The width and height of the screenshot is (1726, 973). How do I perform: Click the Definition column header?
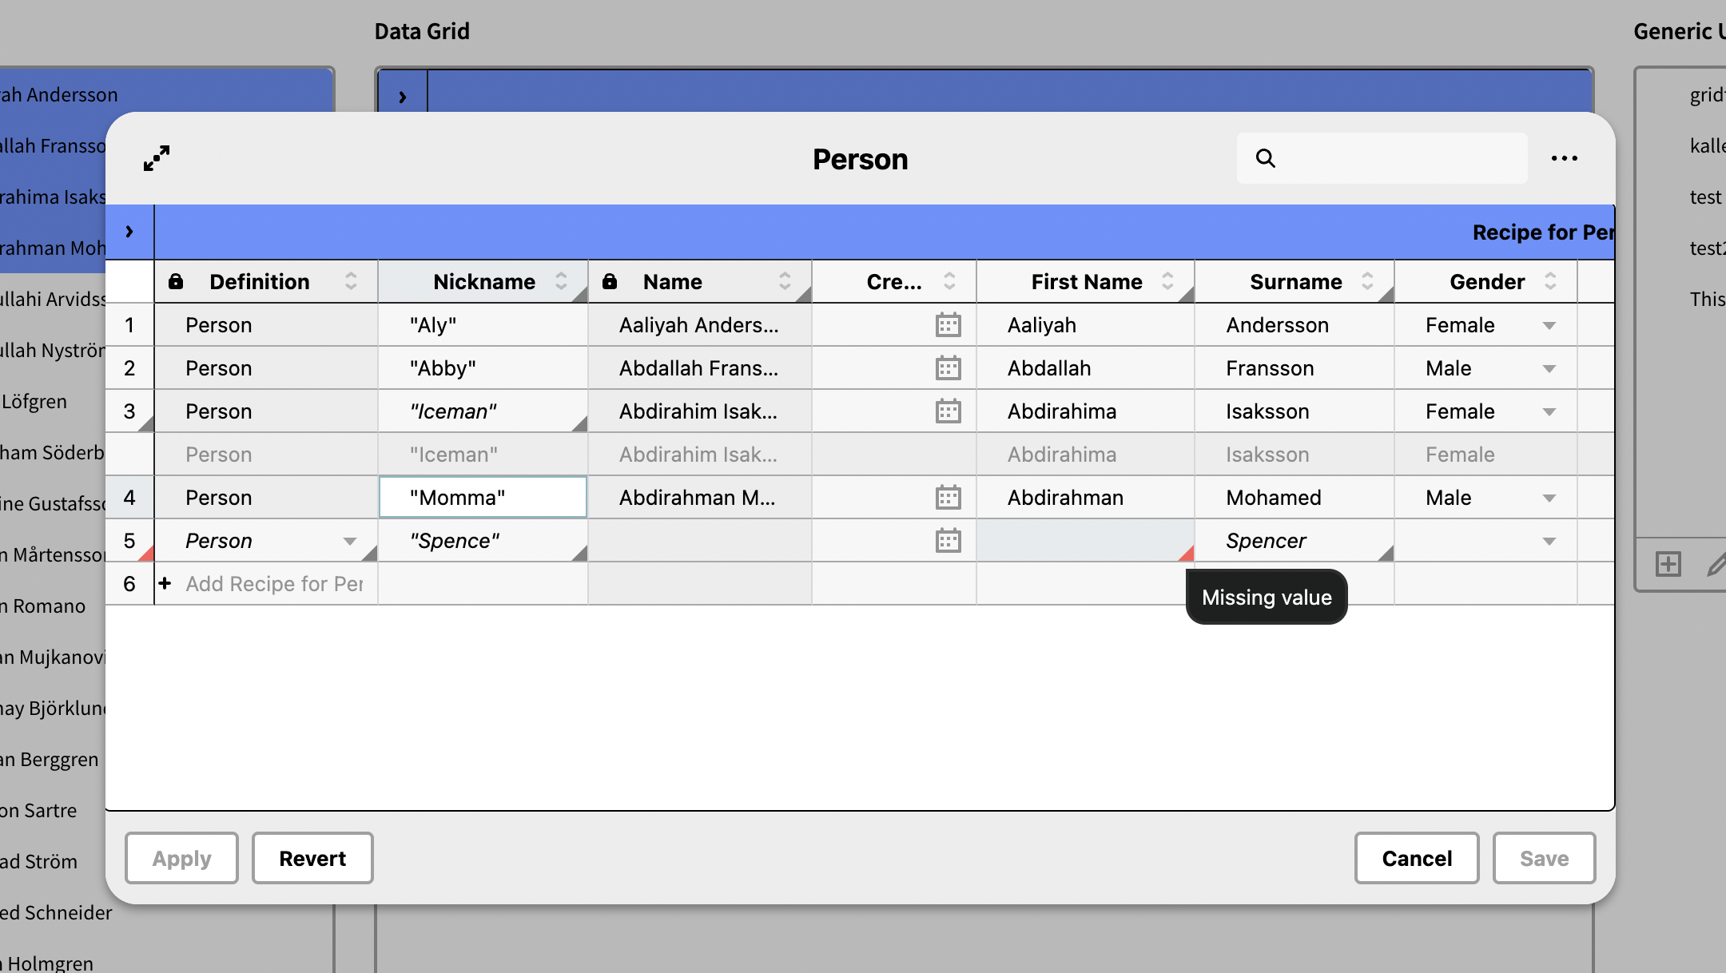pos(259,281)
